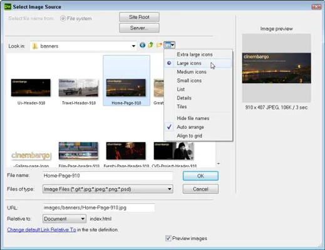Select the File system radio button
Screen dimensions: 325x250
[63, 18]
